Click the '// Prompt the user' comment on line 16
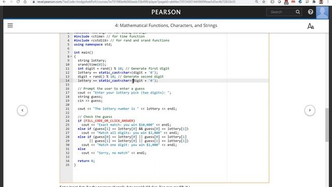 [111, 89]
